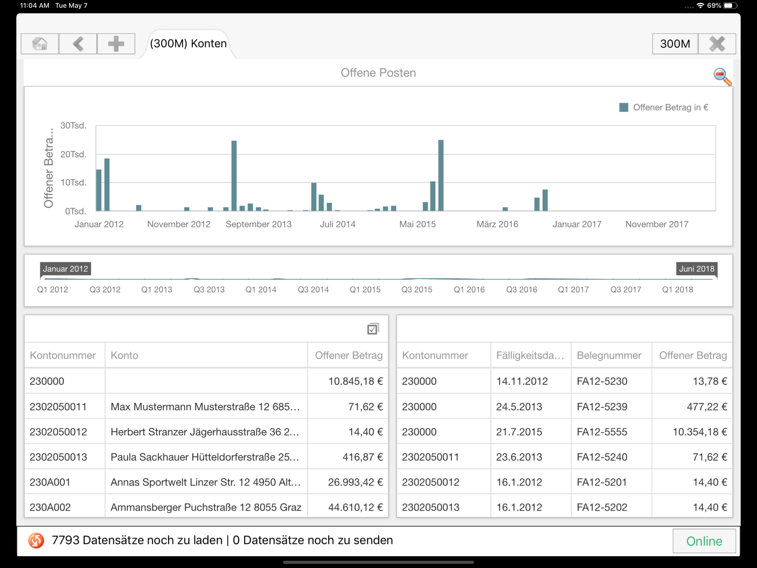This screenshot has height=568, width=757.
Task: Click account number 230A002
Action: click(50, 507)
